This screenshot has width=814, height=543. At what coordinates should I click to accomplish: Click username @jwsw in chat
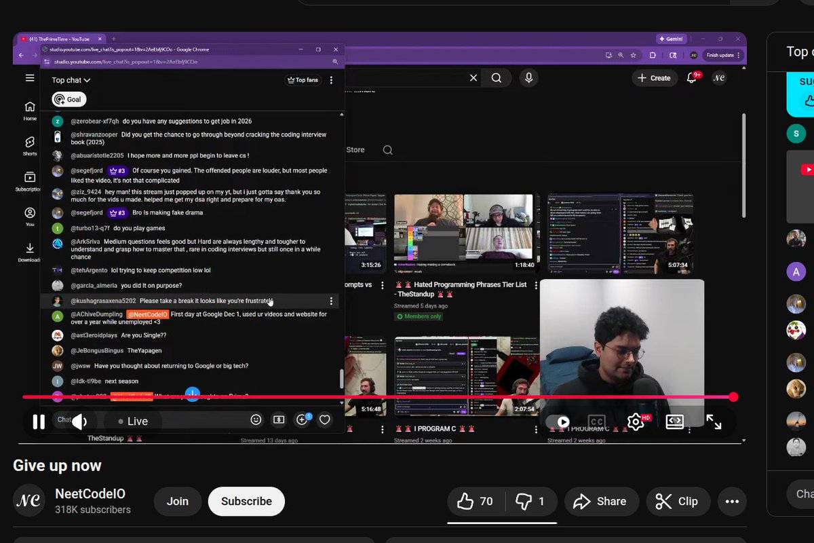click(x=81, y=366)
